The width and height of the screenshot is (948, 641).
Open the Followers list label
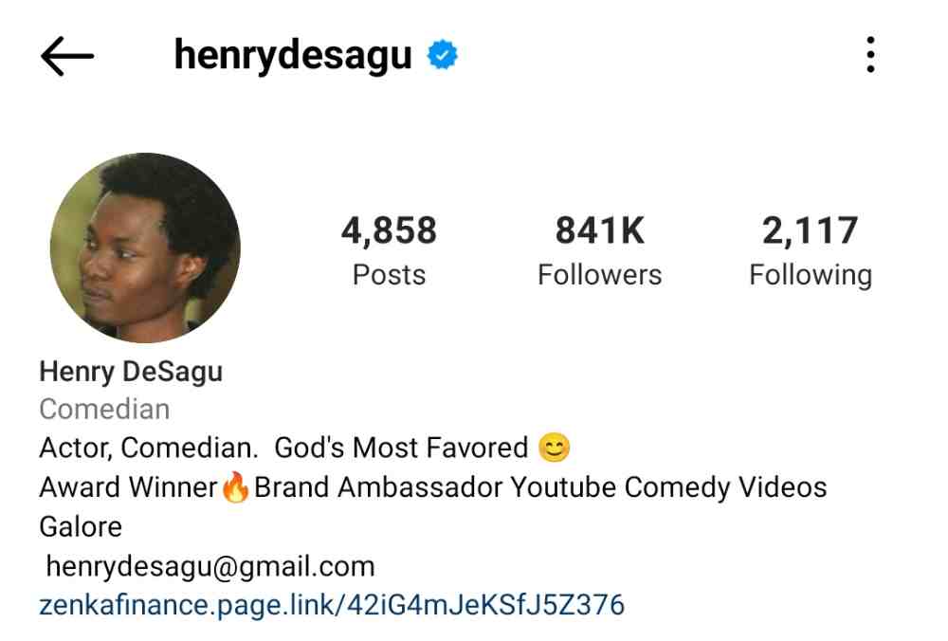pos(600,275)
